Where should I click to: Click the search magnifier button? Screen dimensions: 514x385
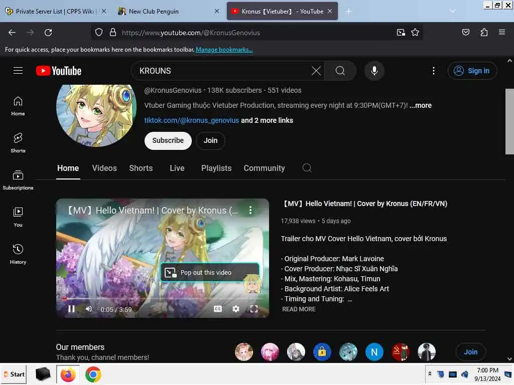(x=340, y=71)
